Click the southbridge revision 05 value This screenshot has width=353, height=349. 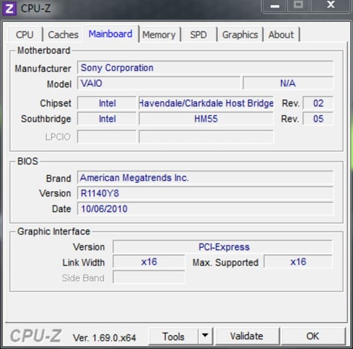click(x=318, y=119)
